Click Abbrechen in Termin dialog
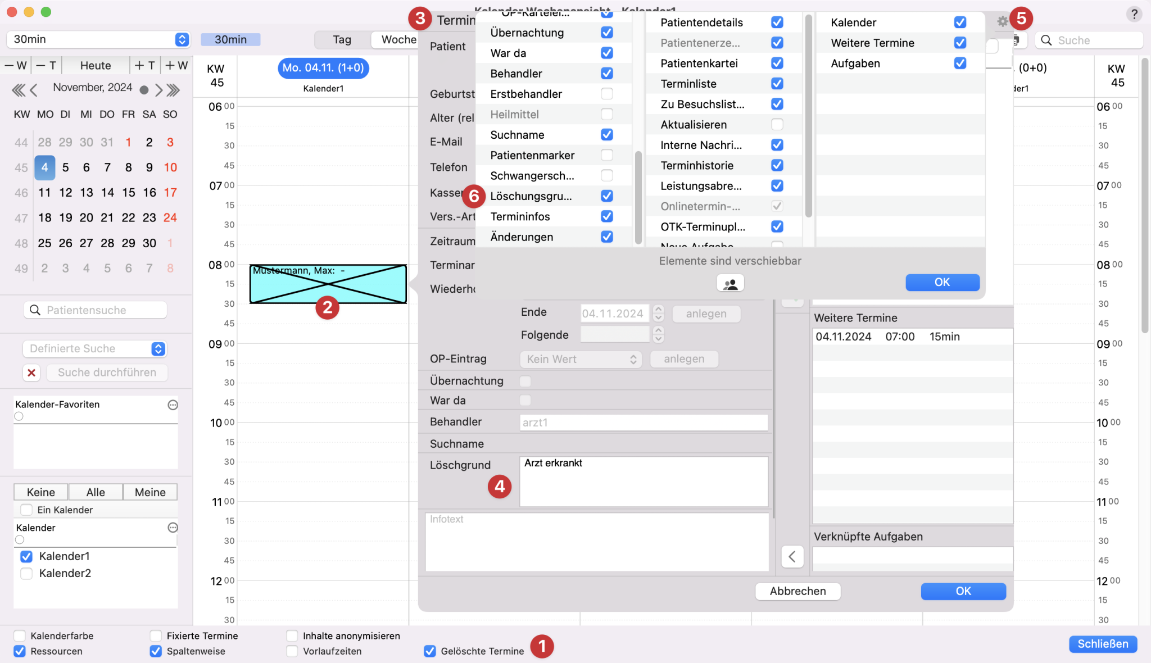Viewport: 1151px width, 663px height. [x=797, y=591]
